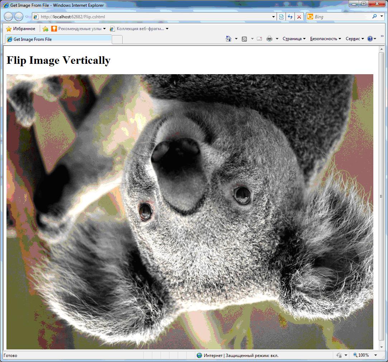Stop loading with the red X icon
Screen dimensions: 388x362
299,17
